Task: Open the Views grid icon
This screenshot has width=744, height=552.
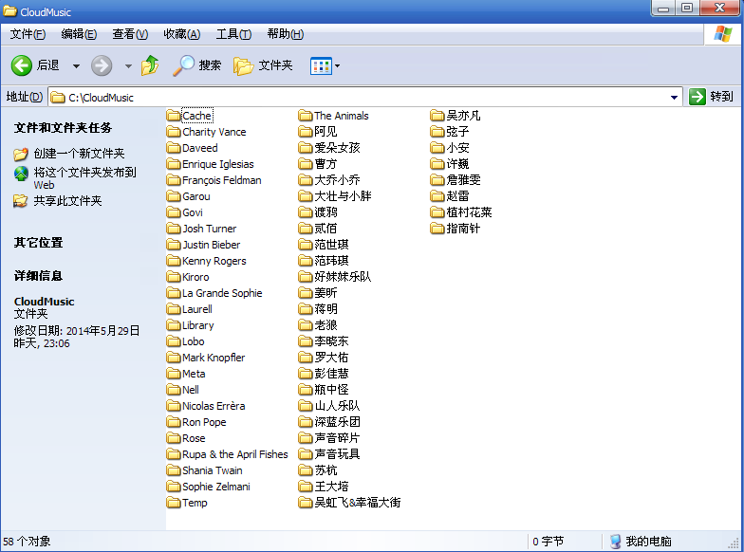Action: 321,66
